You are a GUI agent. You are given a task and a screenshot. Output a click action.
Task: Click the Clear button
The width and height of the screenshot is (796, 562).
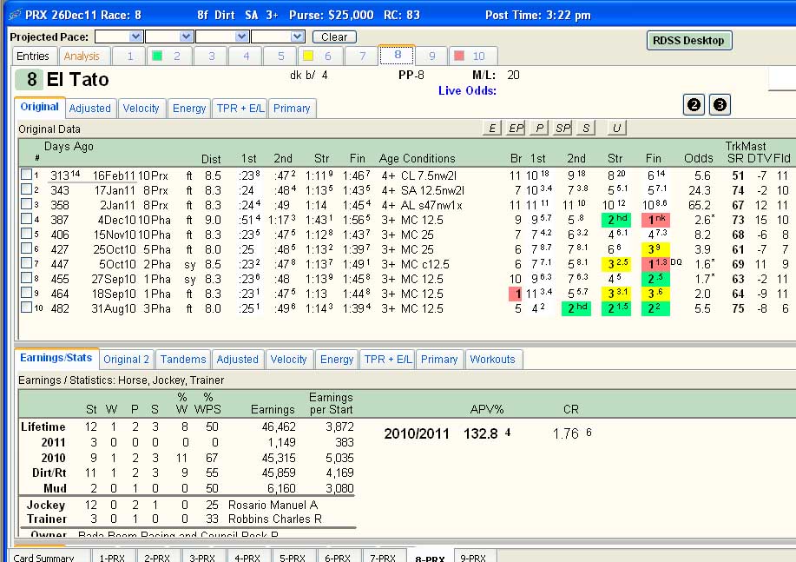tap(334, 37)
